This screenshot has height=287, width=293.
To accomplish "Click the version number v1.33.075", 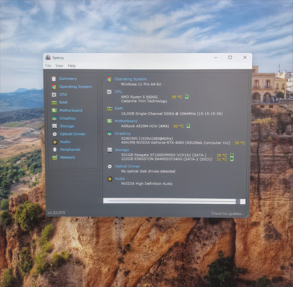I will (56, 213).
